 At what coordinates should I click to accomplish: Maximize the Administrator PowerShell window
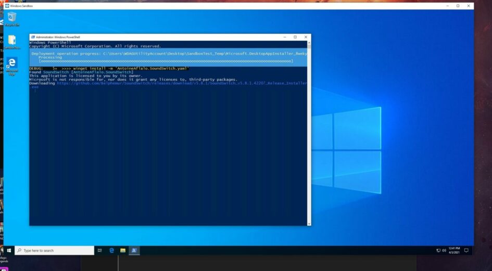[295, 37]
